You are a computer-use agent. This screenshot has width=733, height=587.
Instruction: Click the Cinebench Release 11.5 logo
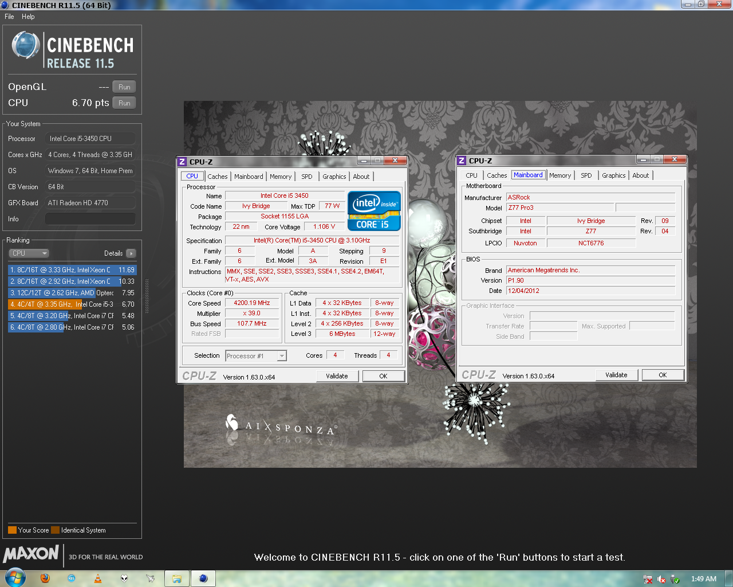coord(72,50)
